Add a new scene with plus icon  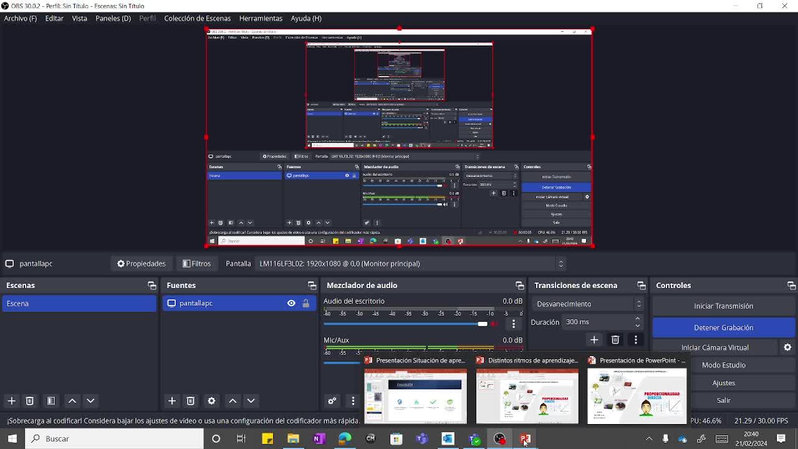point(11,401)
